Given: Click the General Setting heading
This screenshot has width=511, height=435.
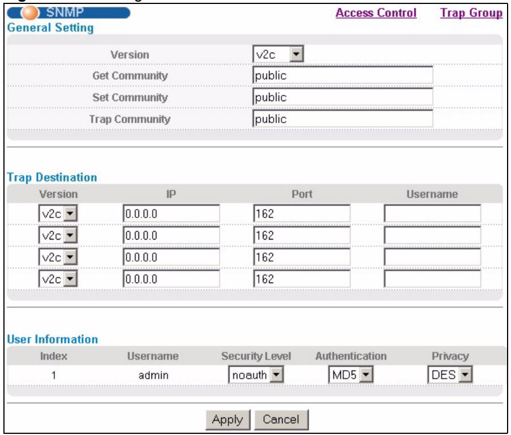Looking at the screenshot, I should tap(50, 28).
